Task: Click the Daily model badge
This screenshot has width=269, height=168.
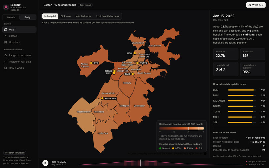Action: tap(85, 5)
